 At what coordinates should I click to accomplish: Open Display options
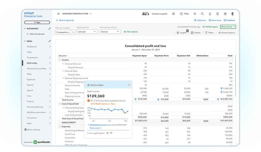pos(195,33)
